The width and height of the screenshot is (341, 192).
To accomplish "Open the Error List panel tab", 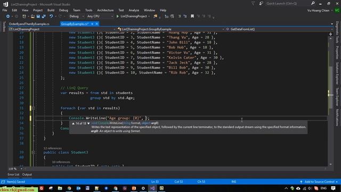I will pyautogui.click(x=13, y=174).
